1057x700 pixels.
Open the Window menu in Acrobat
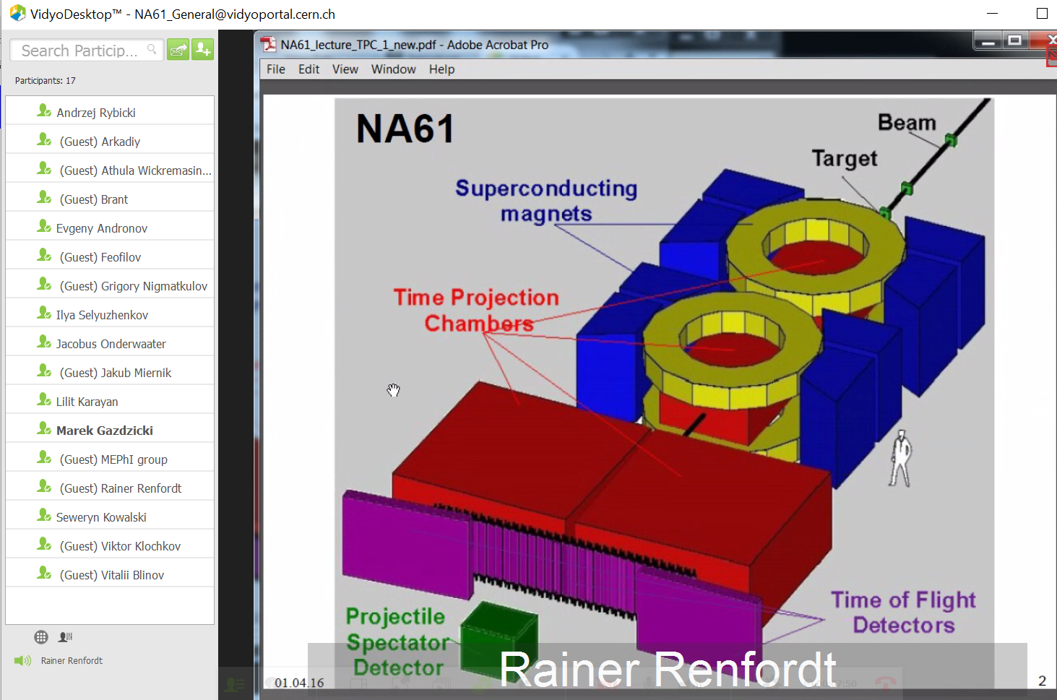(x=394, y=69)
